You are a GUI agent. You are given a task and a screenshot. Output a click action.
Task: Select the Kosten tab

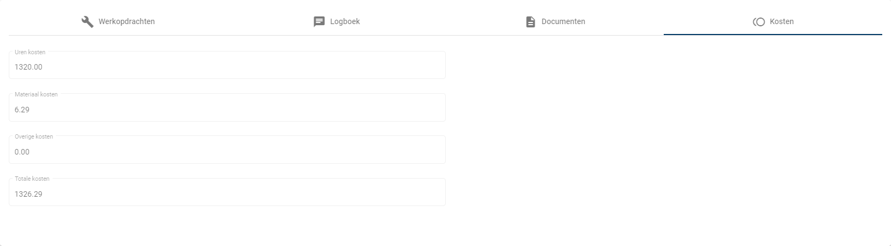coord(781,22)
